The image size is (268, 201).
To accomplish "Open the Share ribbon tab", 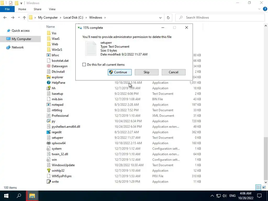I will pos(37,9).
